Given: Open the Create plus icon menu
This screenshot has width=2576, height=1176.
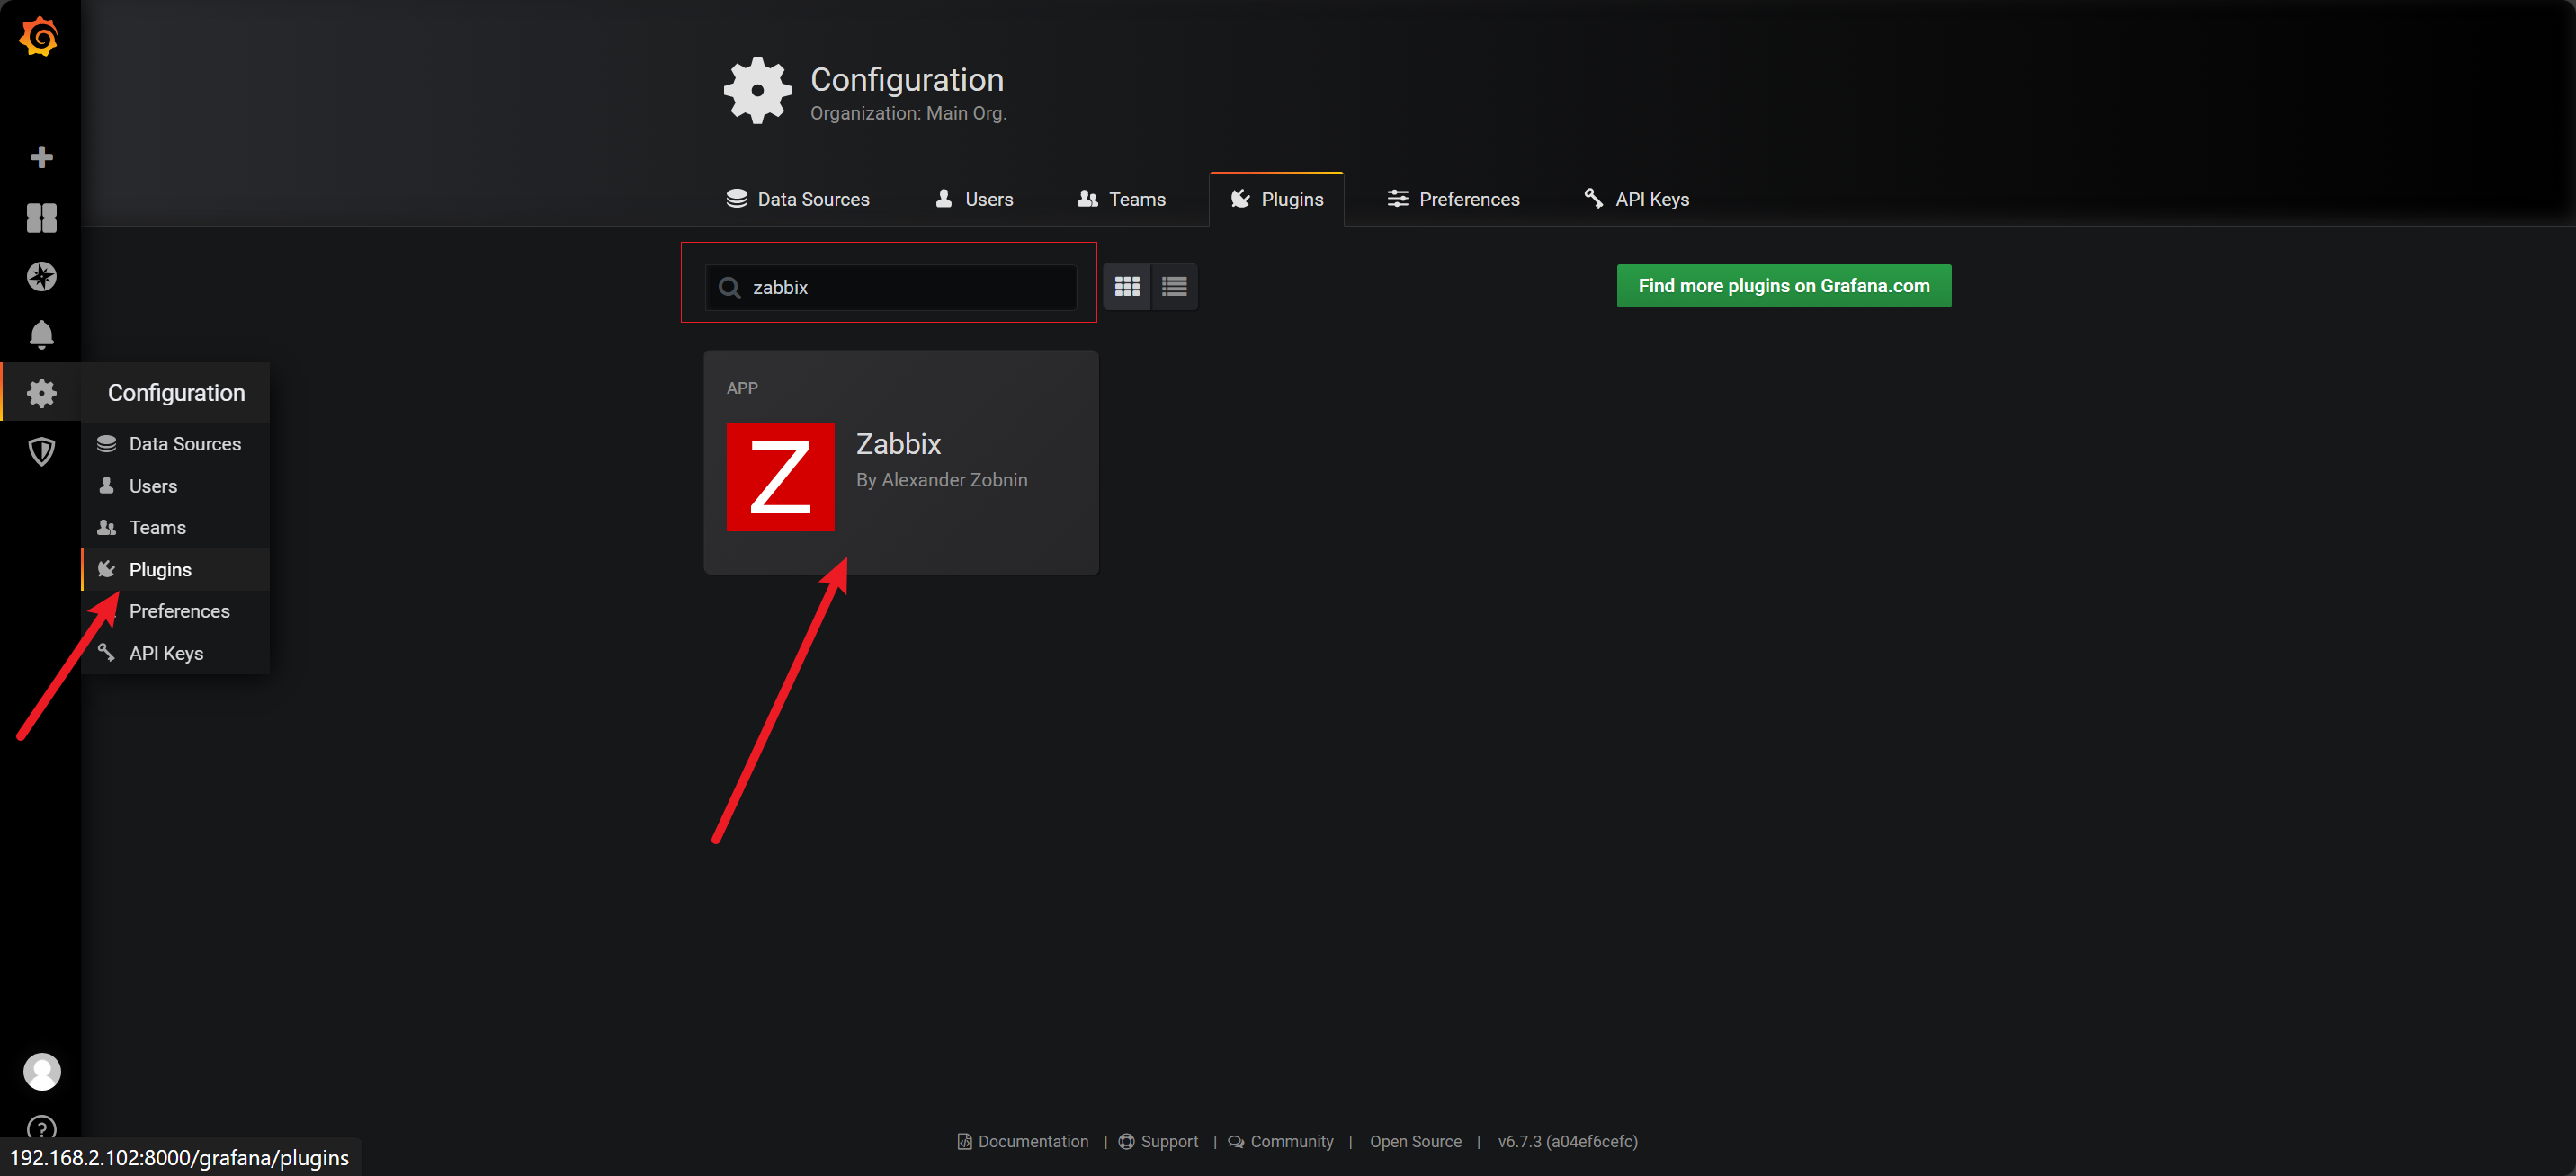Looking at the screenshot, I should pyautogui.click(x=41, y=157).
